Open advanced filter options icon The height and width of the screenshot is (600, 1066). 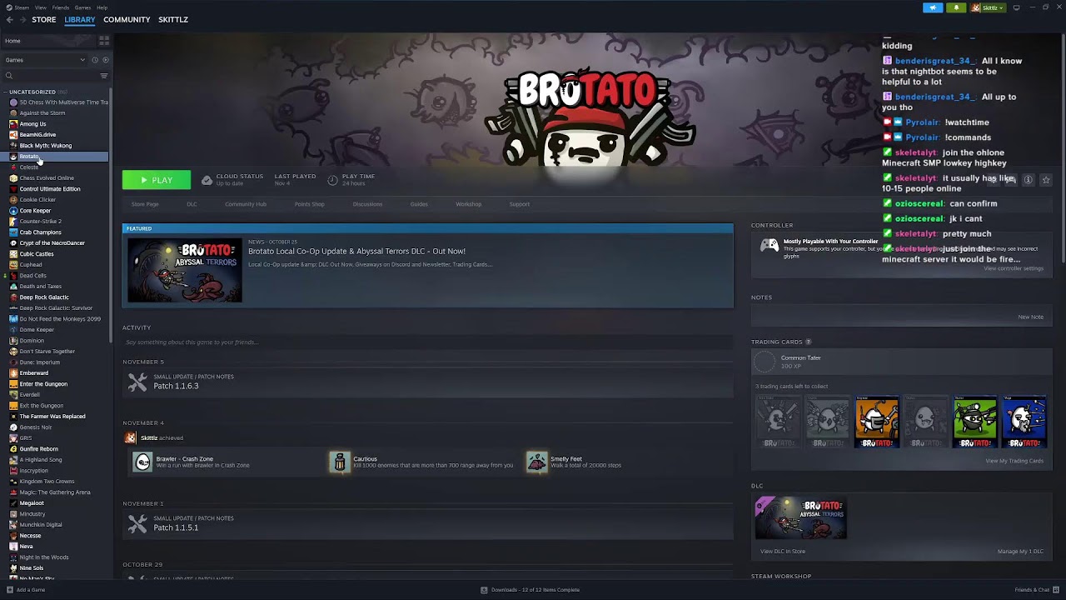pos(104,76)
